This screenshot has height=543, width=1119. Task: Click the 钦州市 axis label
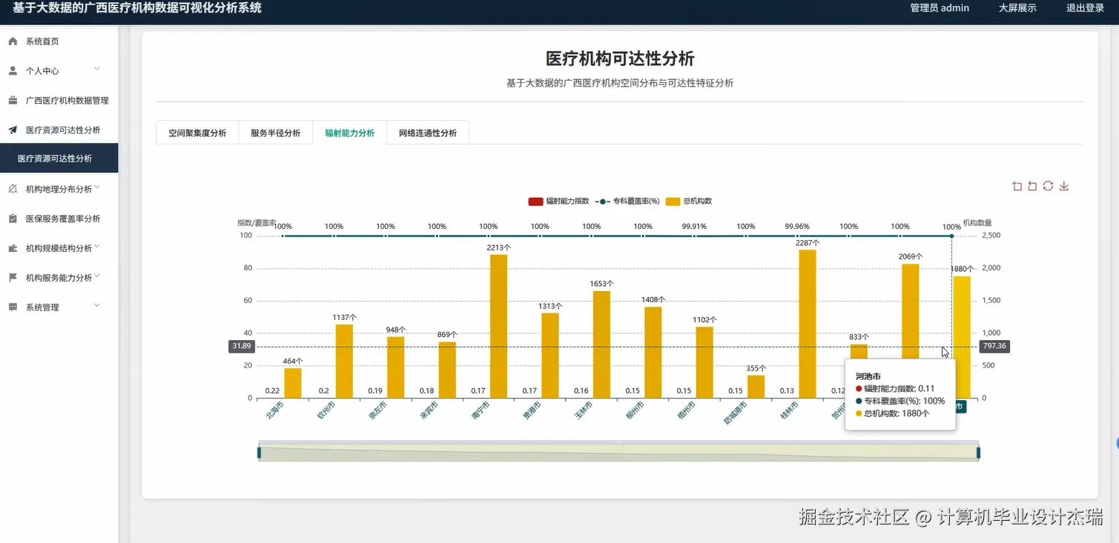(x=326, y=410)
